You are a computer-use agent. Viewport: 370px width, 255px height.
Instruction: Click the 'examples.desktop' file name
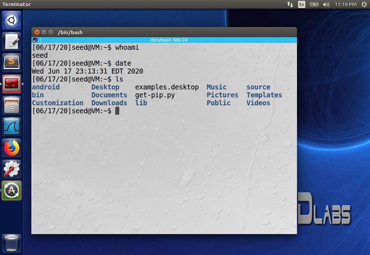pyautogui.click(x=167, y=87)
